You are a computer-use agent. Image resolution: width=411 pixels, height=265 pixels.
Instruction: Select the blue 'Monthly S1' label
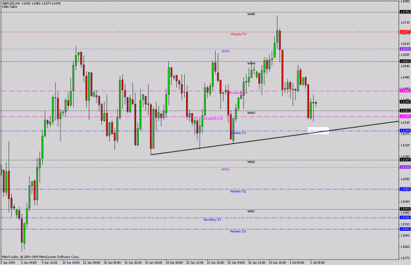(x=212, y=220)
